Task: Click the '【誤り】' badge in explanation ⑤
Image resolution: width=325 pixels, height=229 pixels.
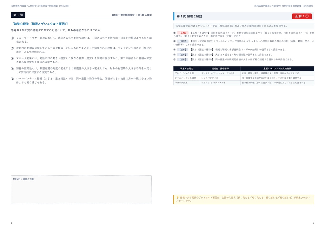Action: coord(182,59)
